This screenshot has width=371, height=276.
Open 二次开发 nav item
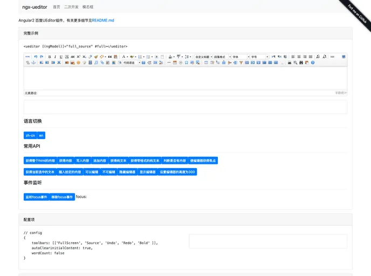71,7
